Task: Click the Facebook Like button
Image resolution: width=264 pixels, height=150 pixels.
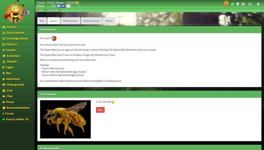Action: tap(61, 6)
